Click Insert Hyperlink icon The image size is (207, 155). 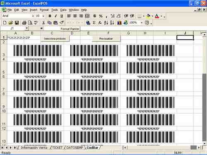pyautogui.click(x=88, y=23)
